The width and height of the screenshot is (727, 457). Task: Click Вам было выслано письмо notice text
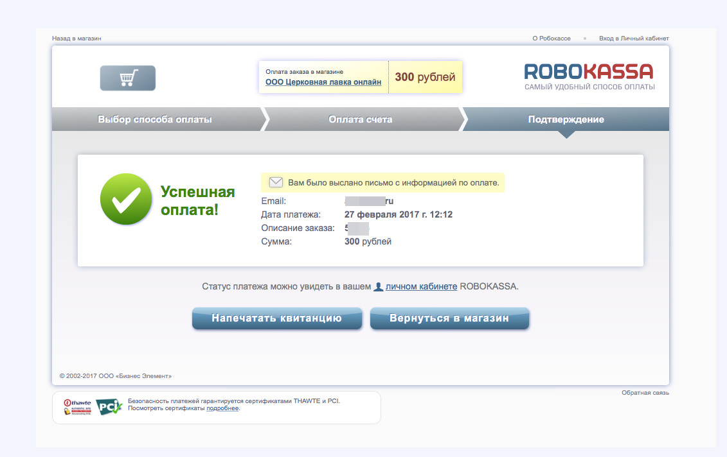click(x=393, y=182)
